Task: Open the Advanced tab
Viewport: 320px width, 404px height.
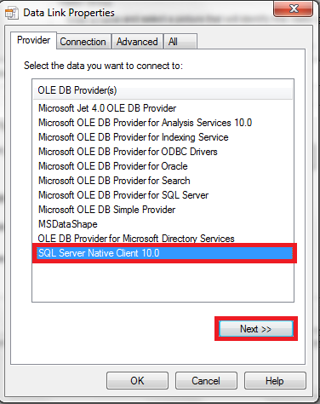Action: pyautogui.click(x=137, y=42)
